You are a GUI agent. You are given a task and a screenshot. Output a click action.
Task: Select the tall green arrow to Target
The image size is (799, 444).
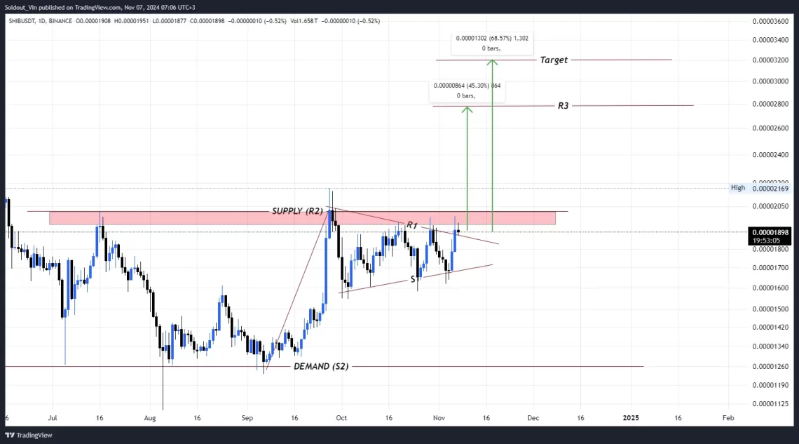pos(492,145)
